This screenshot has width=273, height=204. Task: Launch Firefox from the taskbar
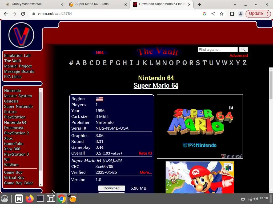[30, 199]
